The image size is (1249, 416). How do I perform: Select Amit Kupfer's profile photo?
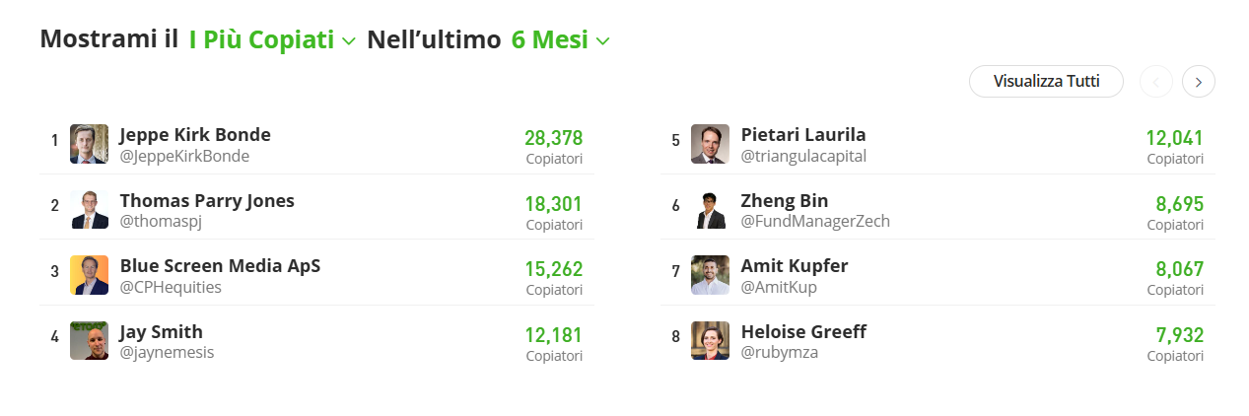click(x=710, y=275)
